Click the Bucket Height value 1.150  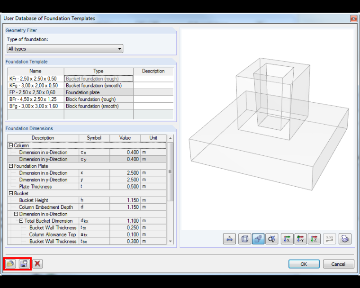tap(125, 200)
